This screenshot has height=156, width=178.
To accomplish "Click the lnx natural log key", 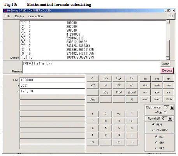I will point(132,79).
